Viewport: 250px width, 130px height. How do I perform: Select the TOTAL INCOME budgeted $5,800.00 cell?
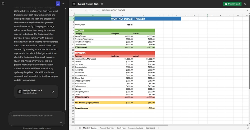pyautogui.click(x=122, y=47)
